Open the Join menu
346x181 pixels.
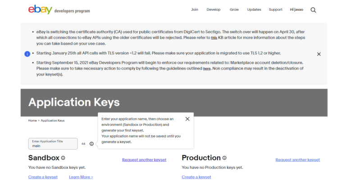click(x=195, y=9)
